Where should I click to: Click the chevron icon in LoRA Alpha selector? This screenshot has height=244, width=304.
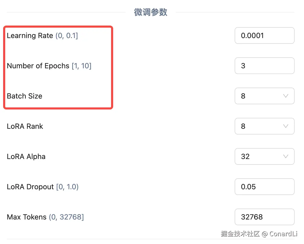(285, 156)
